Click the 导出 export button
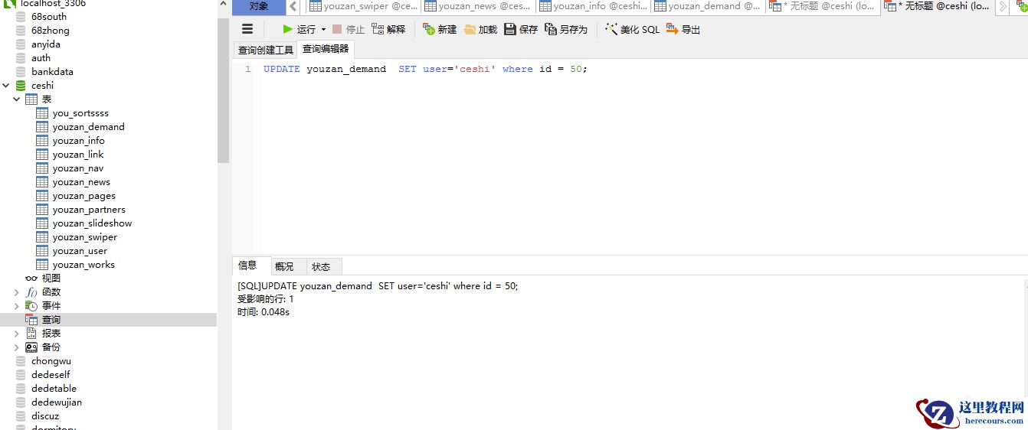Screen dimensions: 1028x430 click(683, 29)
